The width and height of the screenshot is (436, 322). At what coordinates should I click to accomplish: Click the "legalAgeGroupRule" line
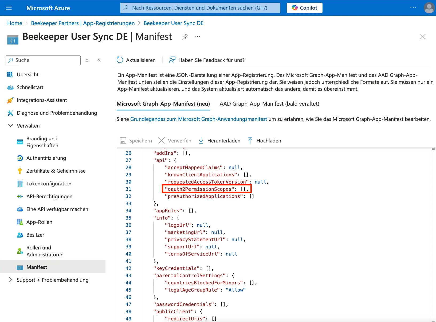tap(205, 290)
